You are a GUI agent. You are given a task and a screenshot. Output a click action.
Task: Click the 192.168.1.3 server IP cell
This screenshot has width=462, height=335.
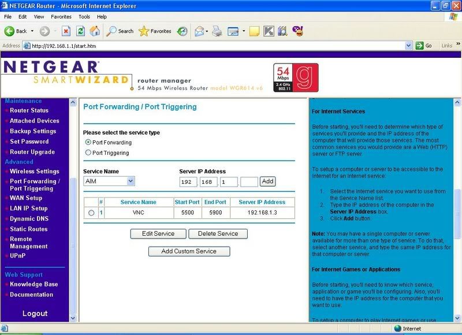click(262, 213)
